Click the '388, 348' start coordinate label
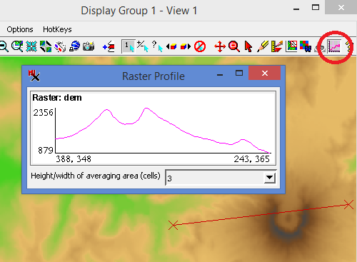The height and width of the screenshot is (262, 357). pos(74,159)
